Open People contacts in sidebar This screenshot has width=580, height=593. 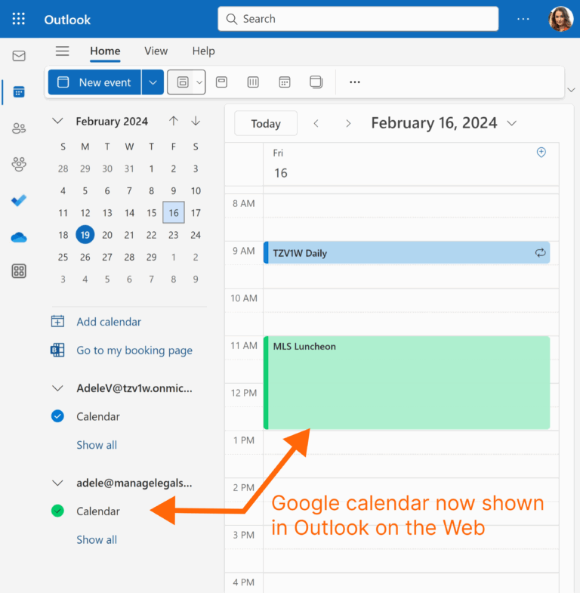tap(19, 128)
